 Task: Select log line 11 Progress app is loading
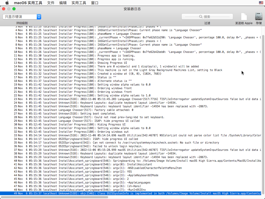(x=130, y=55)
